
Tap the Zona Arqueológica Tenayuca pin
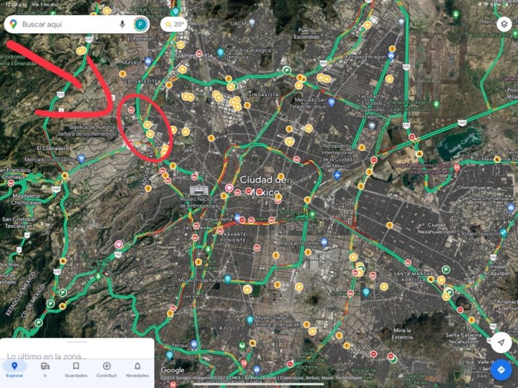coord(220,52)
